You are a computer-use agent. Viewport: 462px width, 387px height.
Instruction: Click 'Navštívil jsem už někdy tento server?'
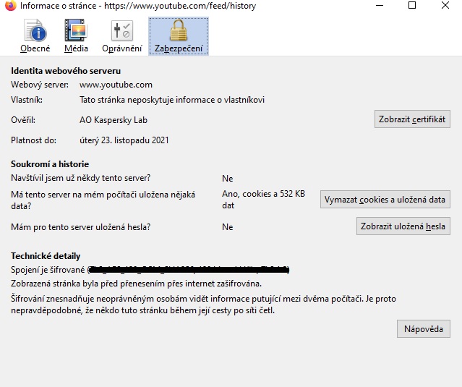pos(81,178)
